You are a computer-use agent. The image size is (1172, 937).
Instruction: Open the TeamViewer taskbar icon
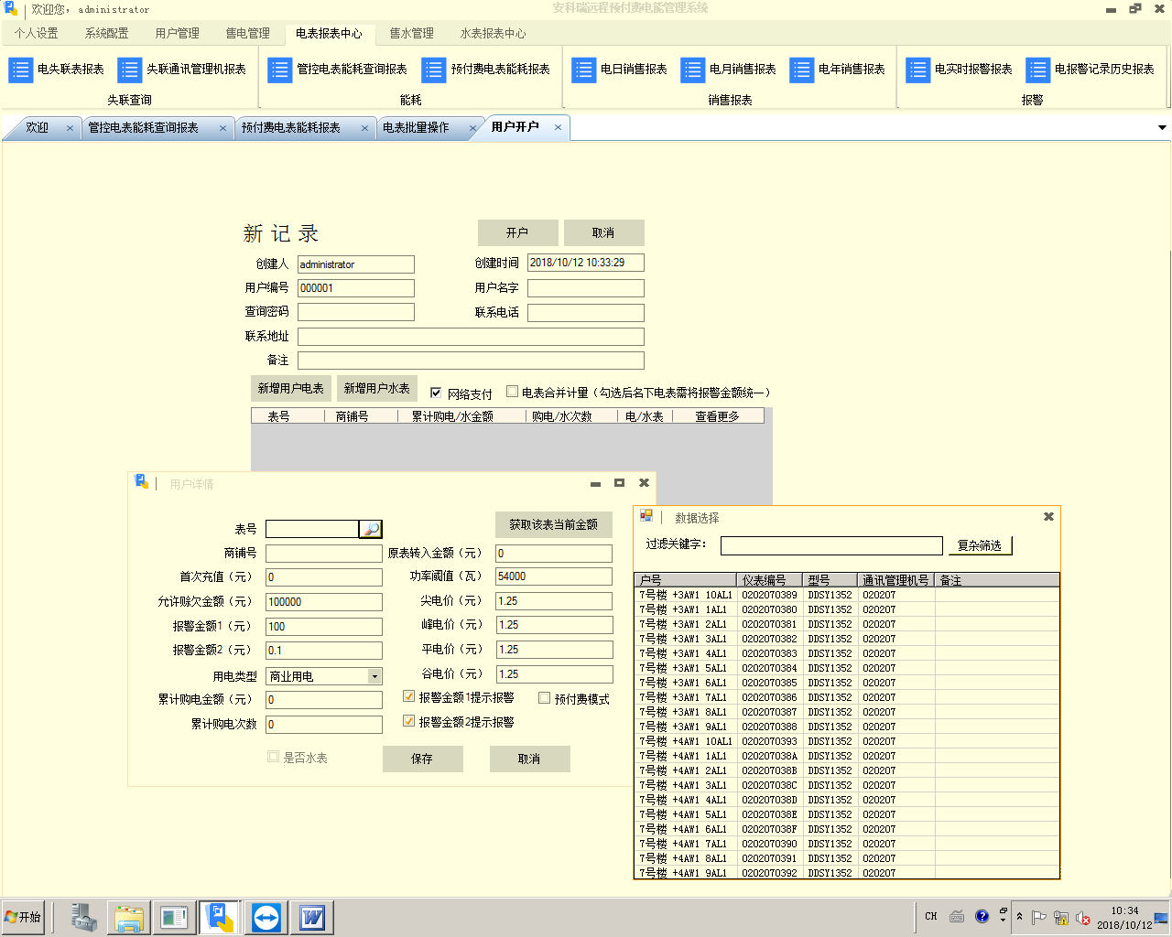[x=266, y=917]
